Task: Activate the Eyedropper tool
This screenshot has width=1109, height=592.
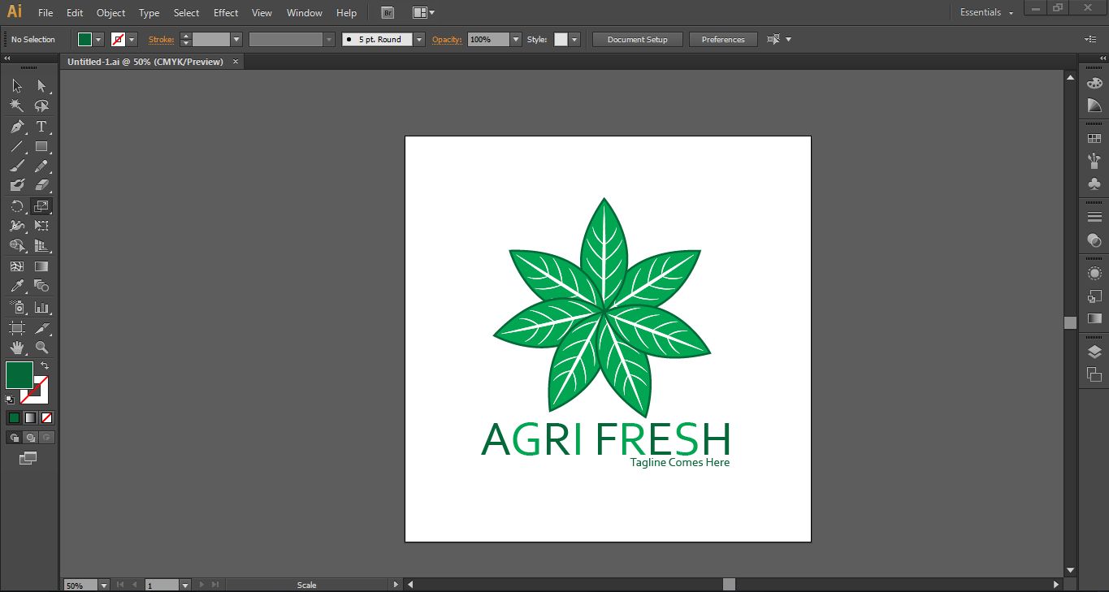Action: click(x=17, y=286)
